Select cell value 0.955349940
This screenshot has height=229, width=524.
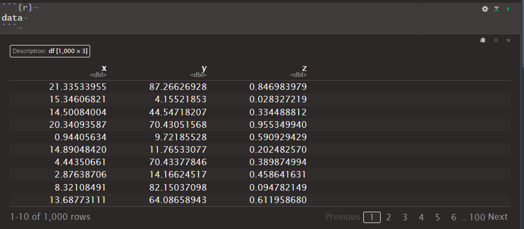tap(278, 125)
